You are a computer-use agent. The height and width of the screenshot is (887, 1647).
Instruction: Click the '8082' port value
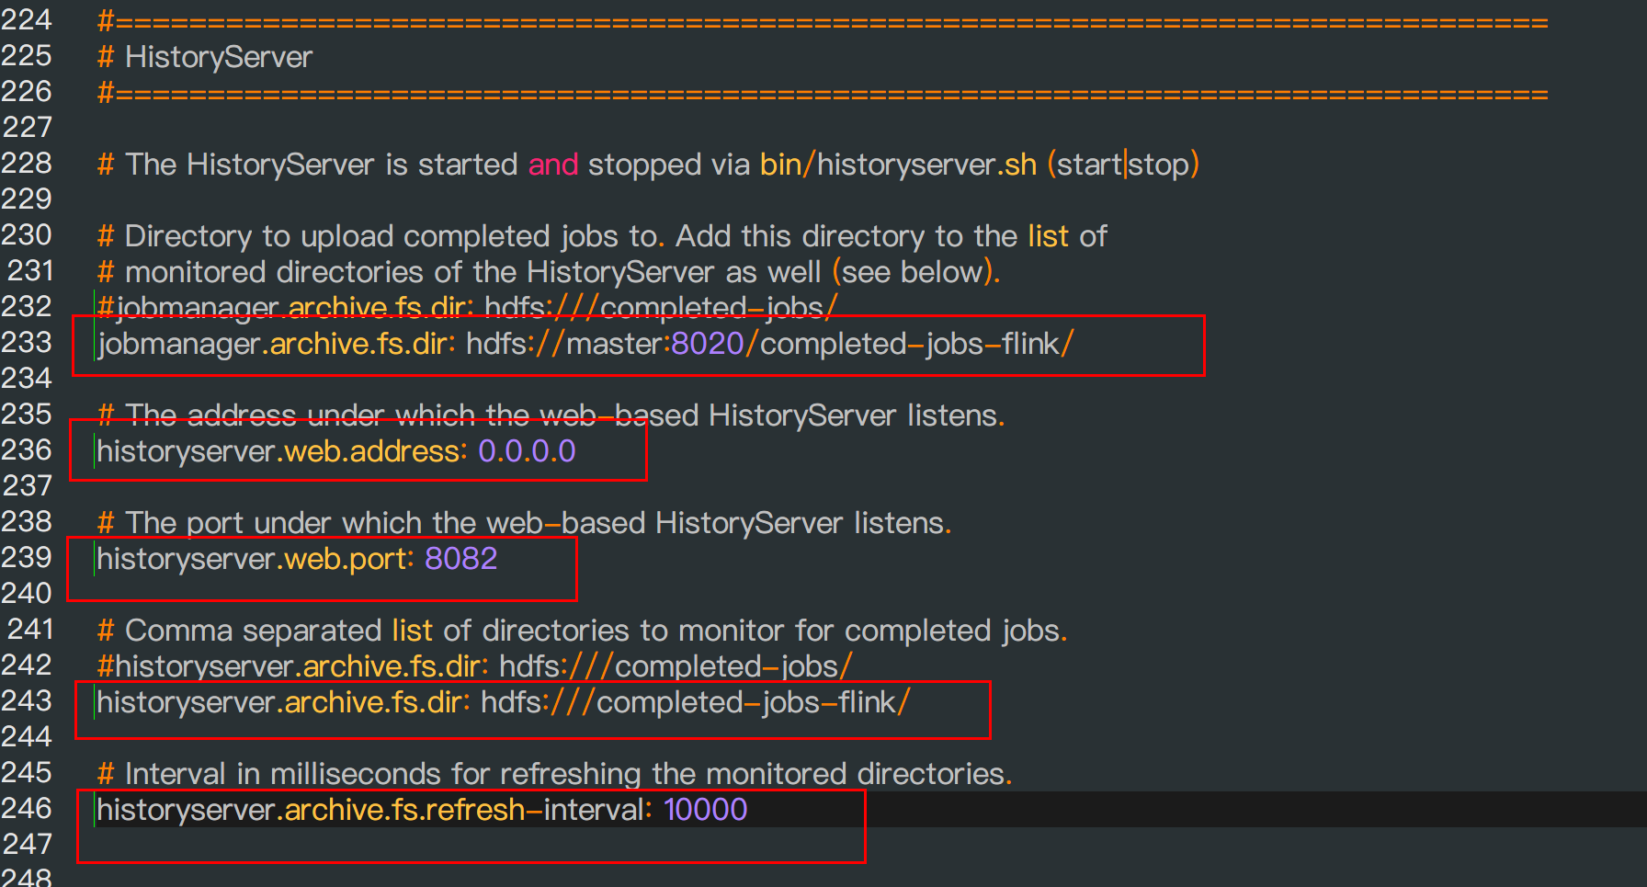[x=460, y=559]
